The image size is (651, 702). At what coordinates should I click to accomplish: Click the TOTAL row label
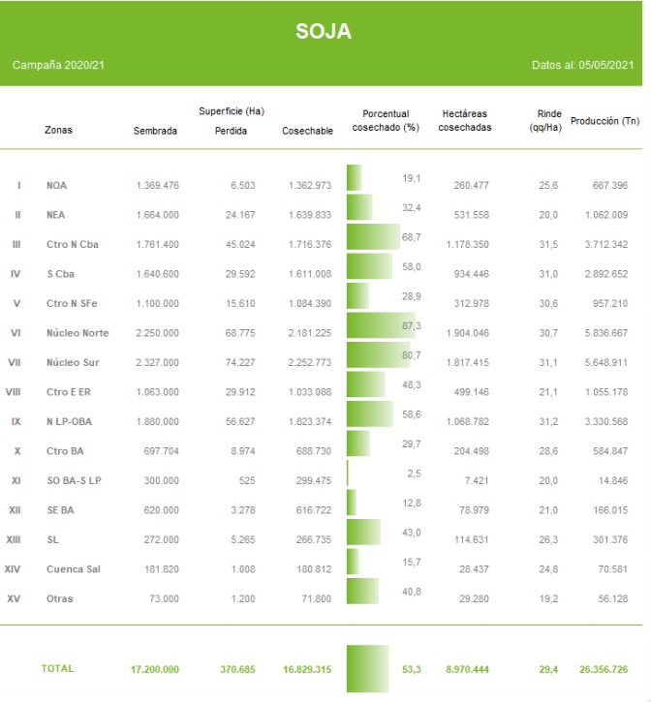(x=57, y=668)
